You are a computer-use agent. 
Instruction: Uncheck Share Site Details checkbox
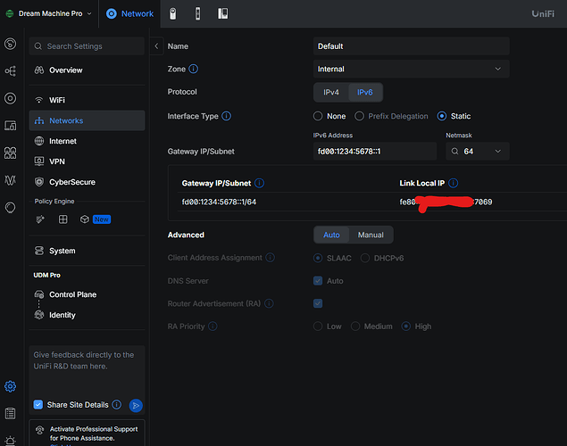point(38,405)
